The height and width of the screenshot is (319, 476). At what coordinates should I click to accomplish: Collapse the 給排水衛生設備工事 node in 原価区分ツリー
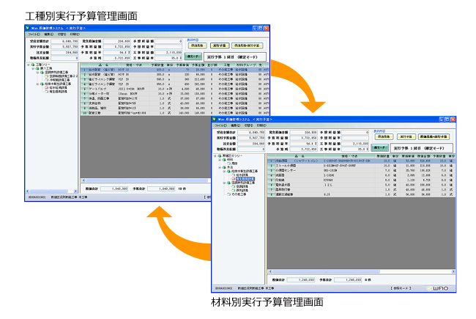224,171
